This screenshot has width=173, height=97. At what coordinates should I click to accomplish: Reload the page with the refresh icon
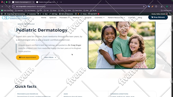coord(10,7)
